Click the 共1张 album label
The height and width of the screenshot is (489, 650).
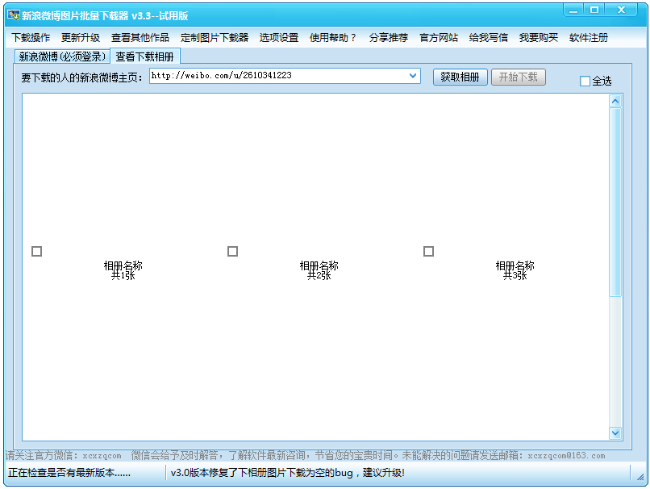[x=123, y=275]
